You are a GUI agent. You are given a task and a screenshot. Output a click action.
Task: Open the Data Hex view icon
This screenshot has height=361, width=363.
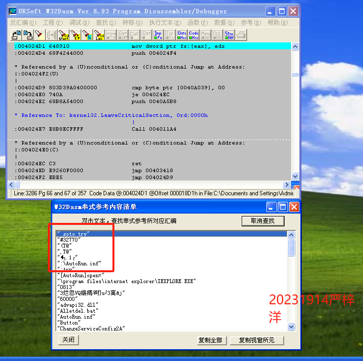182,35
